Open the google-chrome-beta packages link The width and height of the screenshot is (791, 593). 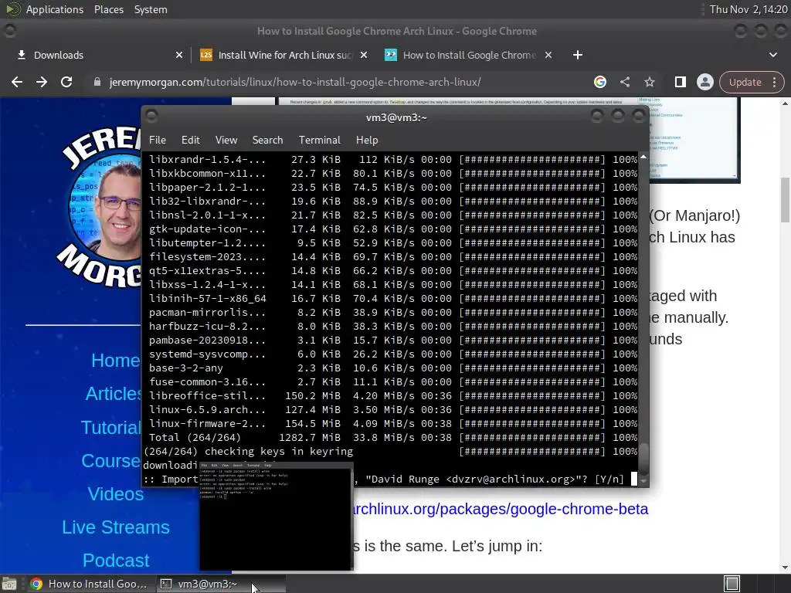(x=501, y=509)
